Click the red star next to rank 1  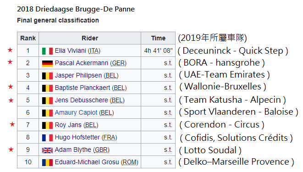(10, 50)
